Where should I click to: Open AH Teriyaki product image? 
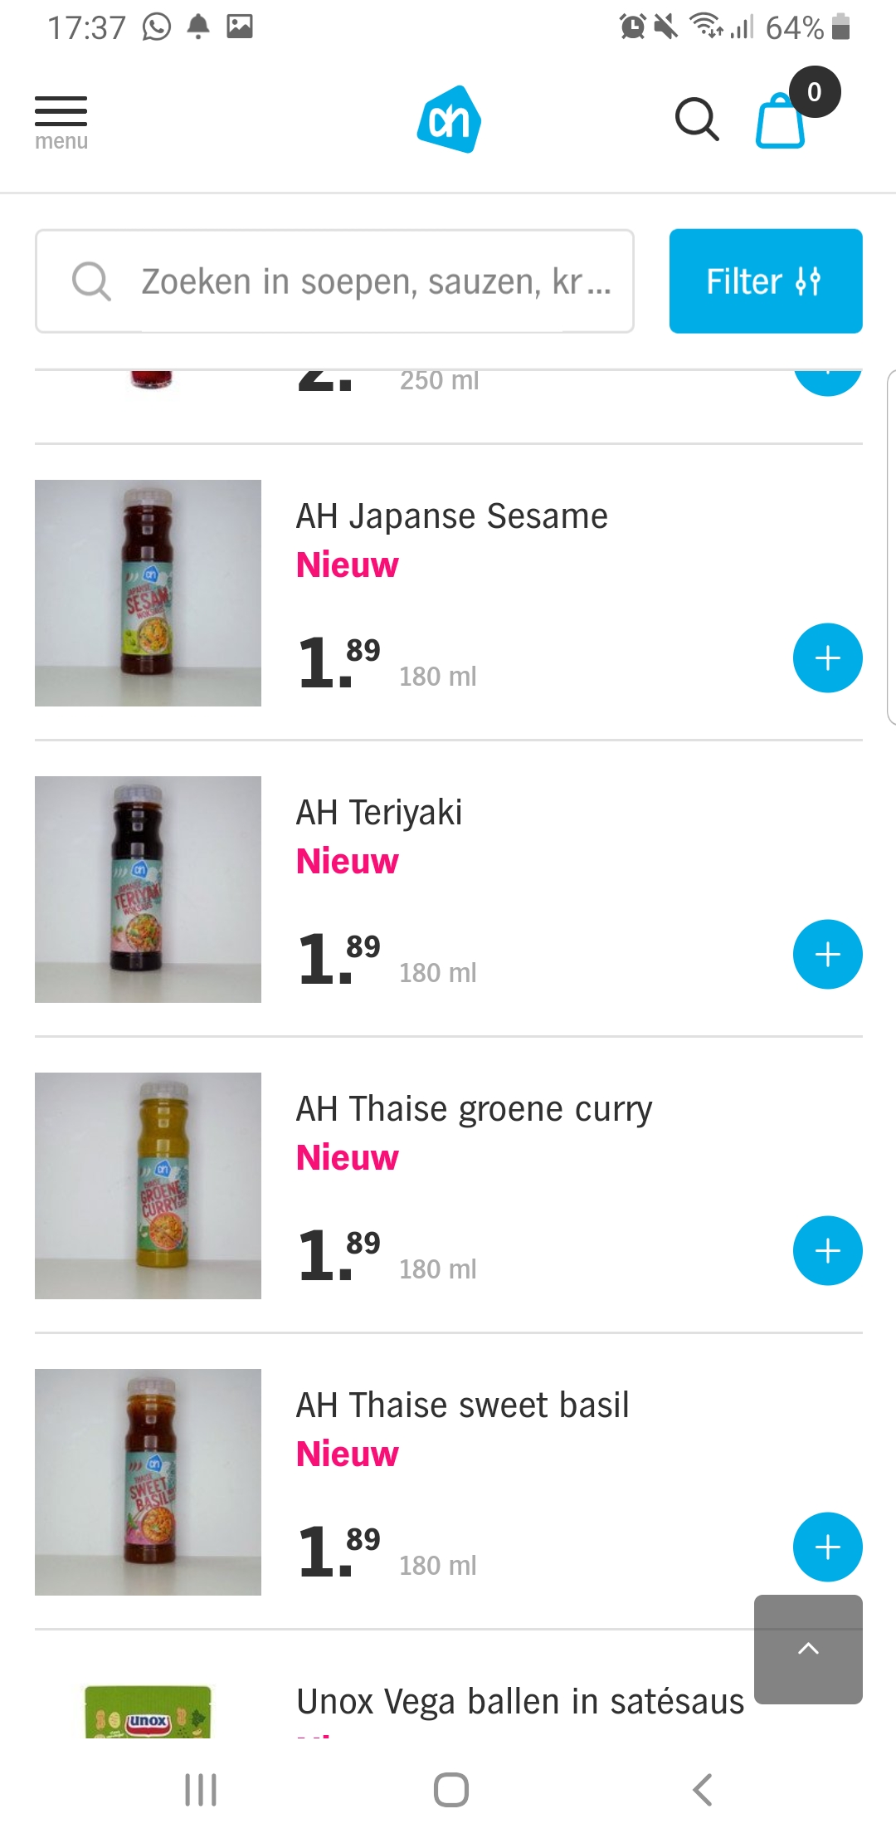(148, 889)
